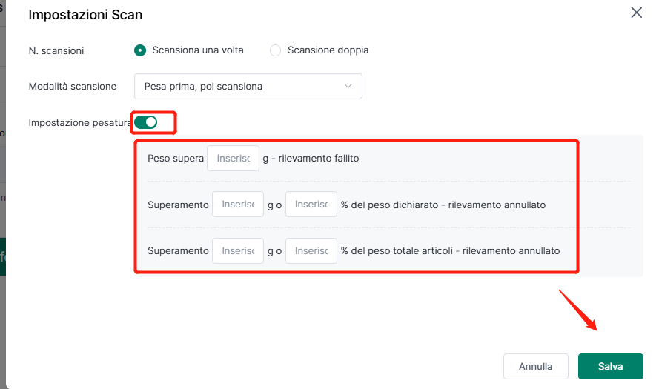The width and height of the screenshot is (659, 389).
Task: Click the grams field for peso dichiarato
Action: (238, 205)
